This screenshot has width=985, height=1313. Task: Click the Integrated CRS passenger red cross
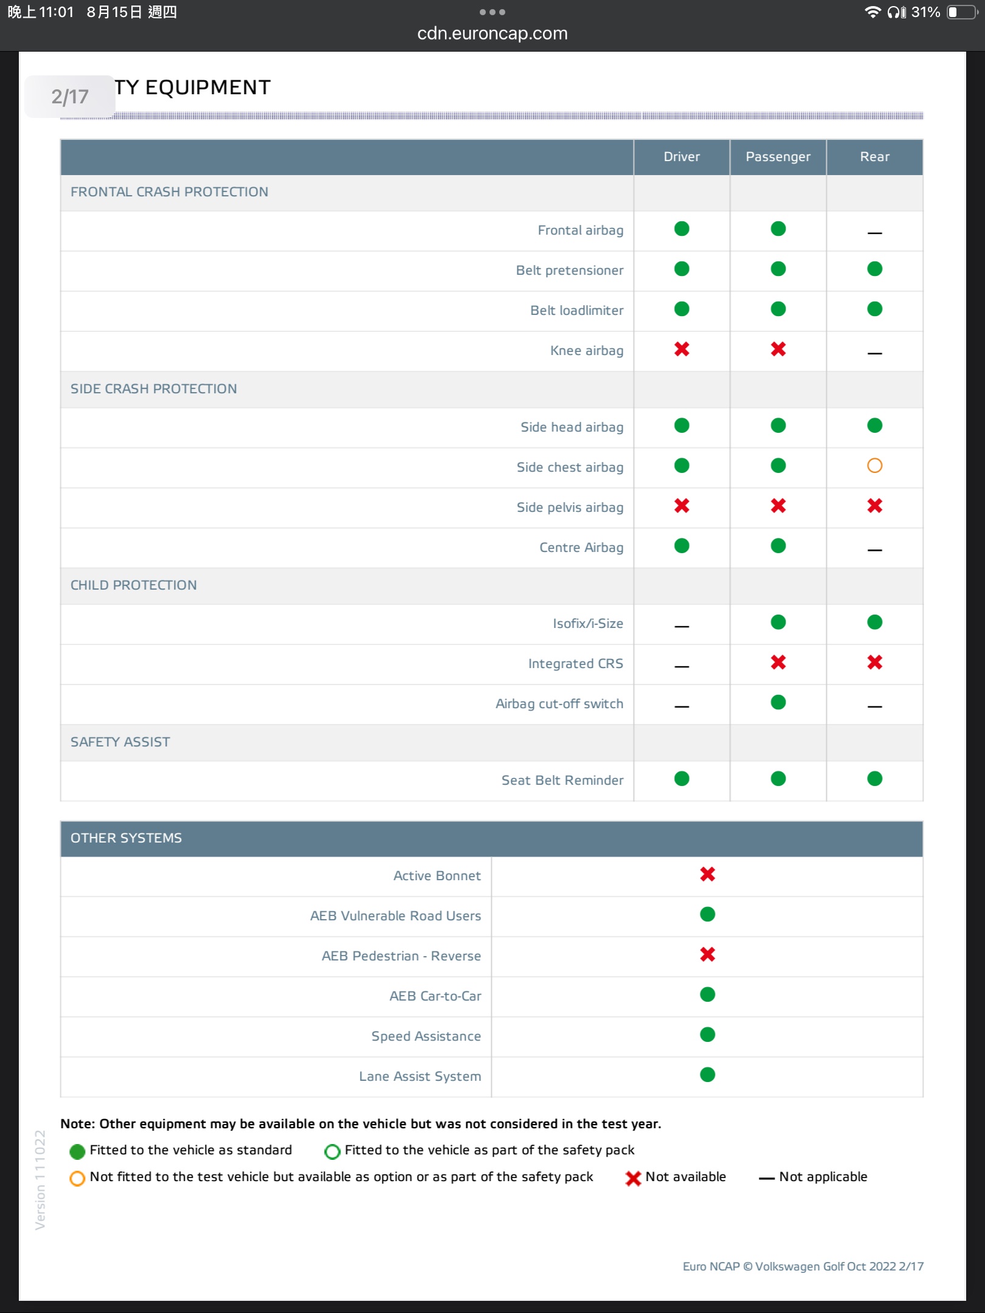point(778,662)
